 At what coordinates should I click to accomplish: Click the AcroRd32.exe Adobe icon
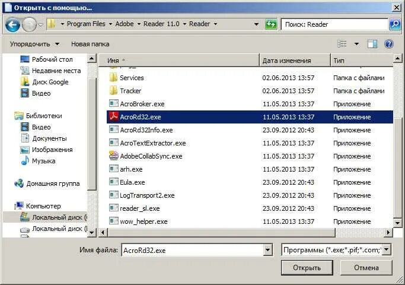point(113,116)
